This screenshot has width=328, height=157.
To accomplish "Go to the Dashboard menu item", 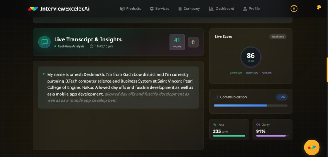I will click(x=221, y=9).
